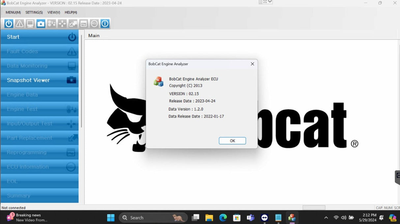This screenshot has height=224, width=400.
Task: Click the Main tab header
Action: [x=94, y=36]
